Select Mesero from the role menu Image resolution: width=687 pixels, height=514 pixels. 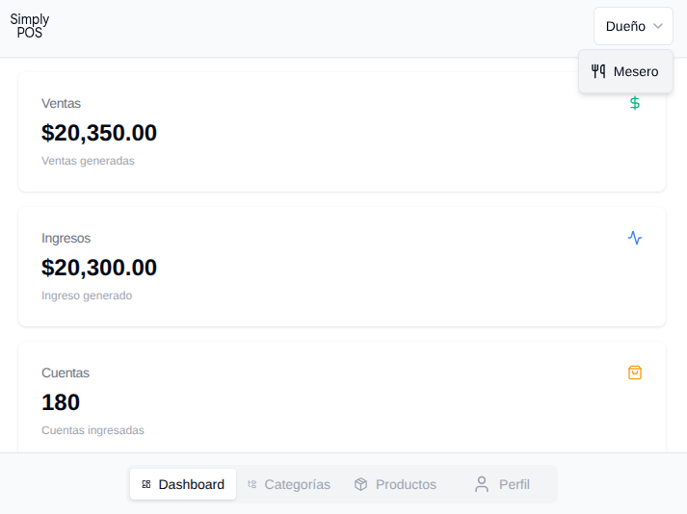click(x=635, y=71)
